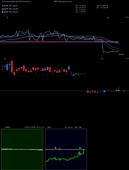
Task: Click the 'ADX' panel title
Action: (49, 127)
